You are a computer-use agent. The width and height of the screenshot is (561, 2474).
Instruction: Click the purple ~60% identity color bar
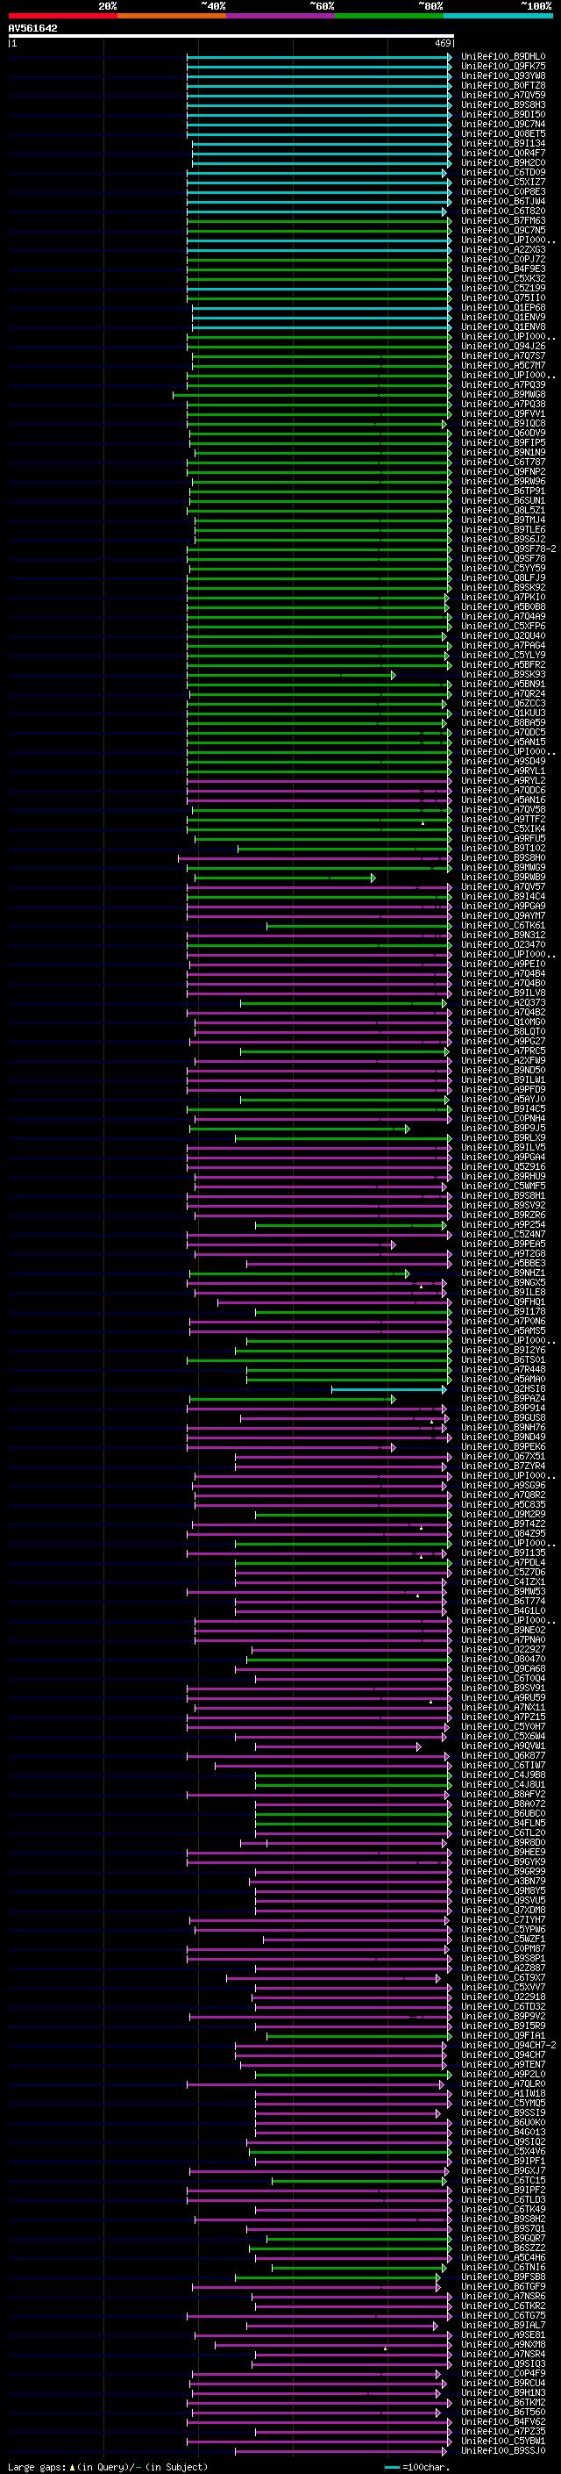[x=280, y=16]
